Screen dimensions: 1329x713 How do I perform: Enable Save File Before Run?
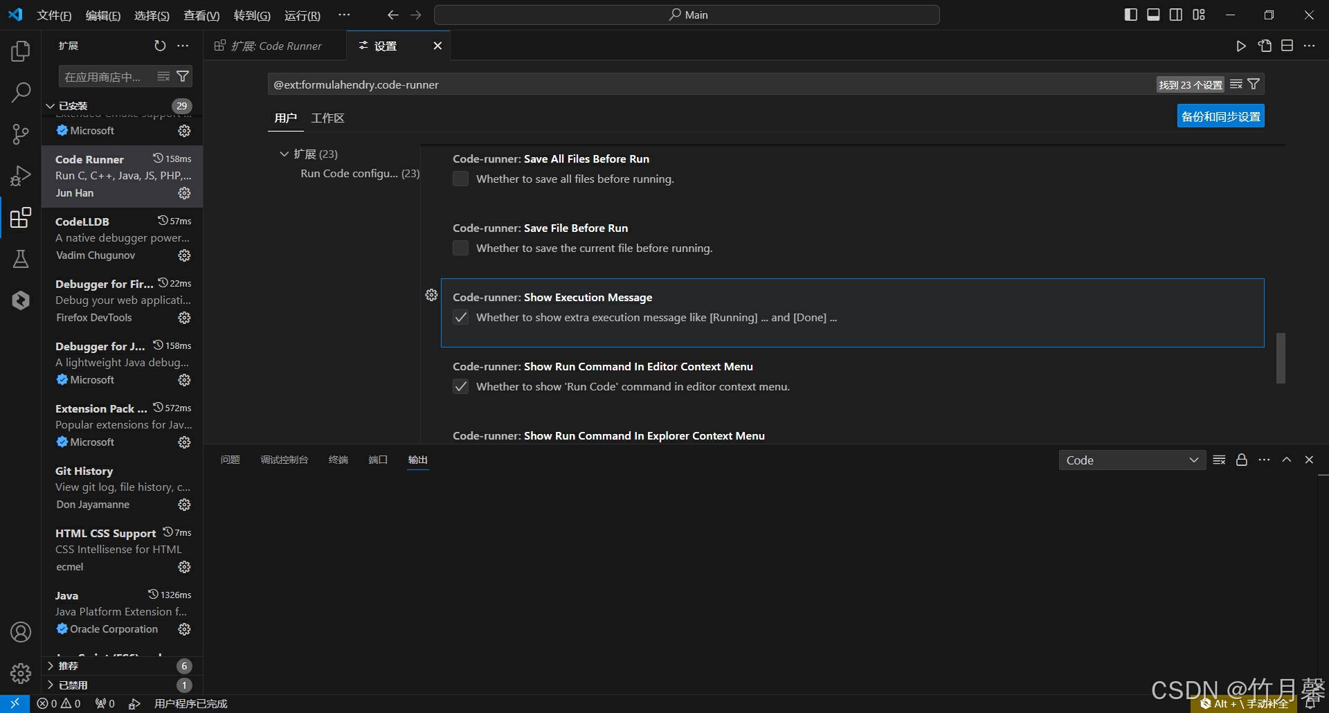click(x=460, y=249)
